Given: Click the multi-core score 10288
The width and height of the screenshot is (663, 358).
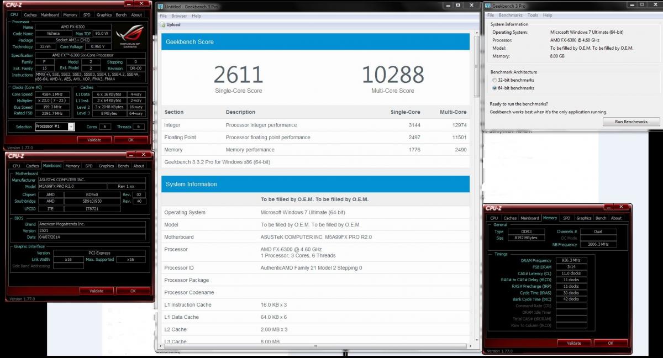Looking at the screenshot, I should (x=393, y=75).
